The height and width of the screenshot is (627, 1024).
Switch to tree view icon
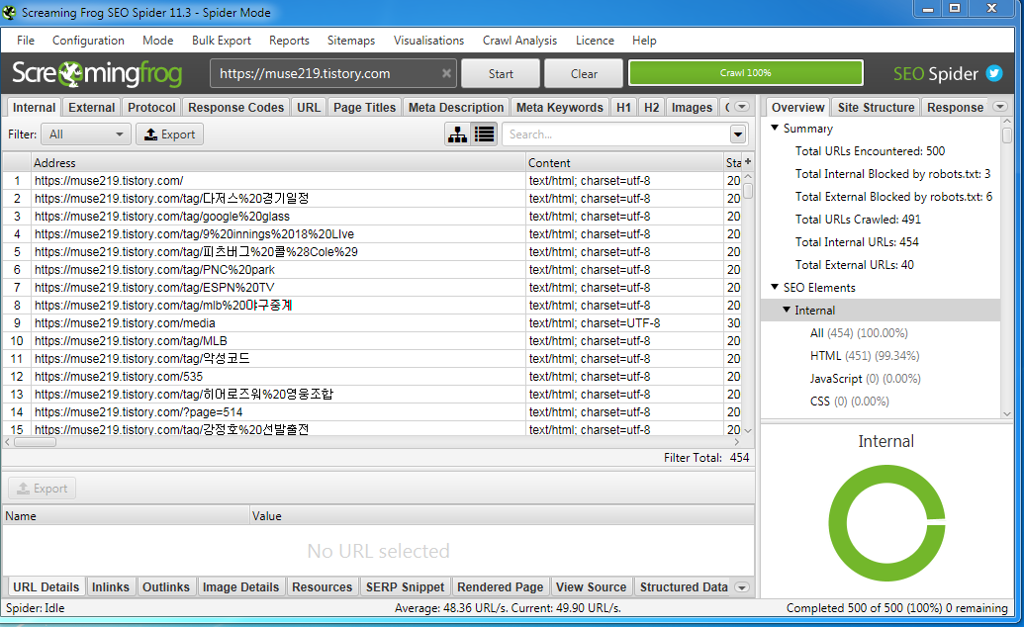(x=458, y=134)
